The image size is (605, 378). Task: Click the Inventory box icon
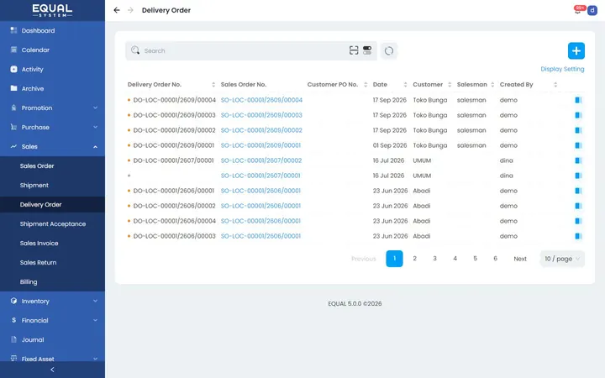click(x=14, y=301)
